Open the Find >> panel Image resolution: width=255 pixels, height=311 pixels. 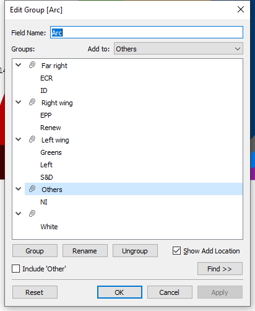click(x=220, y=269)
